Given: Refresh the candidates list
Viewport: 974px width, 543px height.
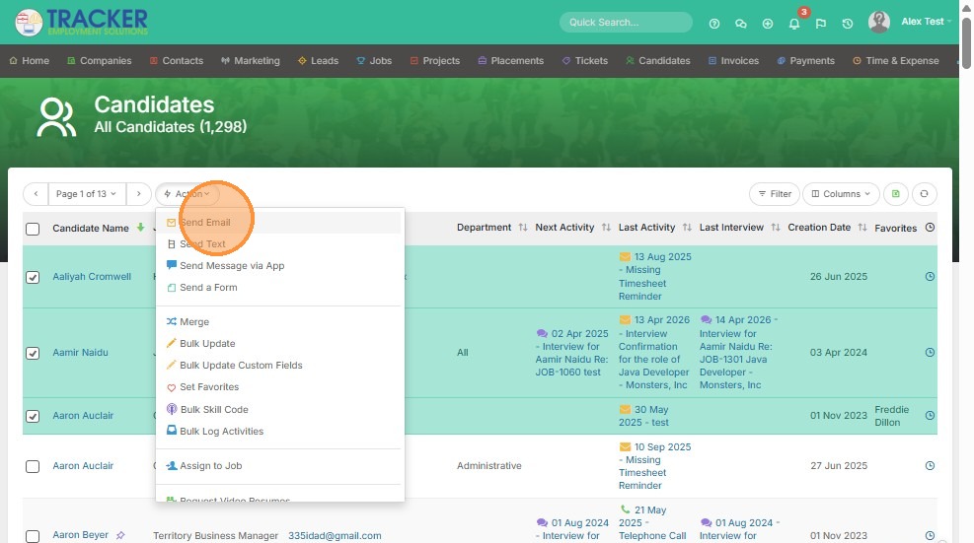Looking at the screenshot, I should [925, 193].
